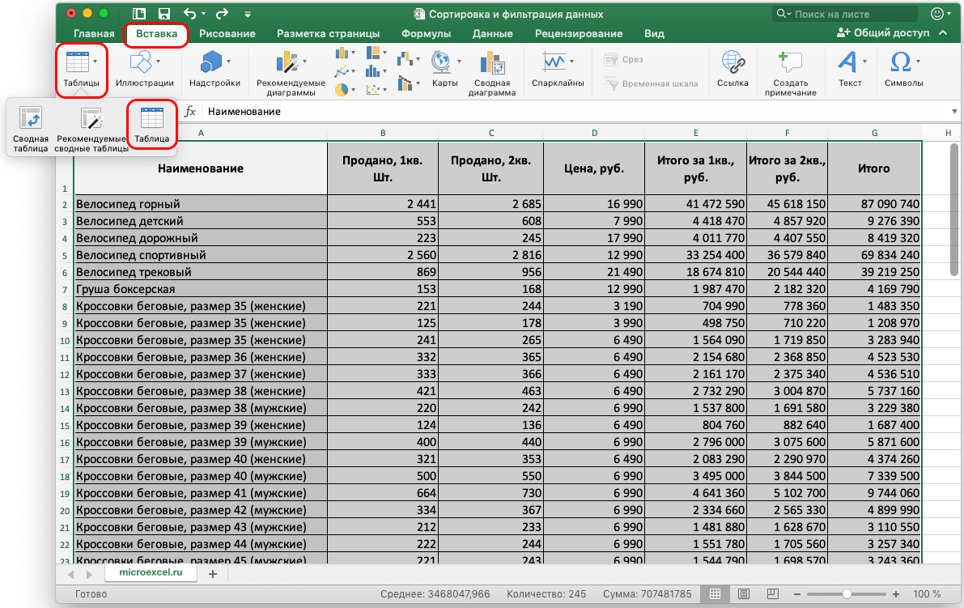Insert a statistical histogram chart
The height and width of the screenshot is (608, 964).
(x=372, y=72)
